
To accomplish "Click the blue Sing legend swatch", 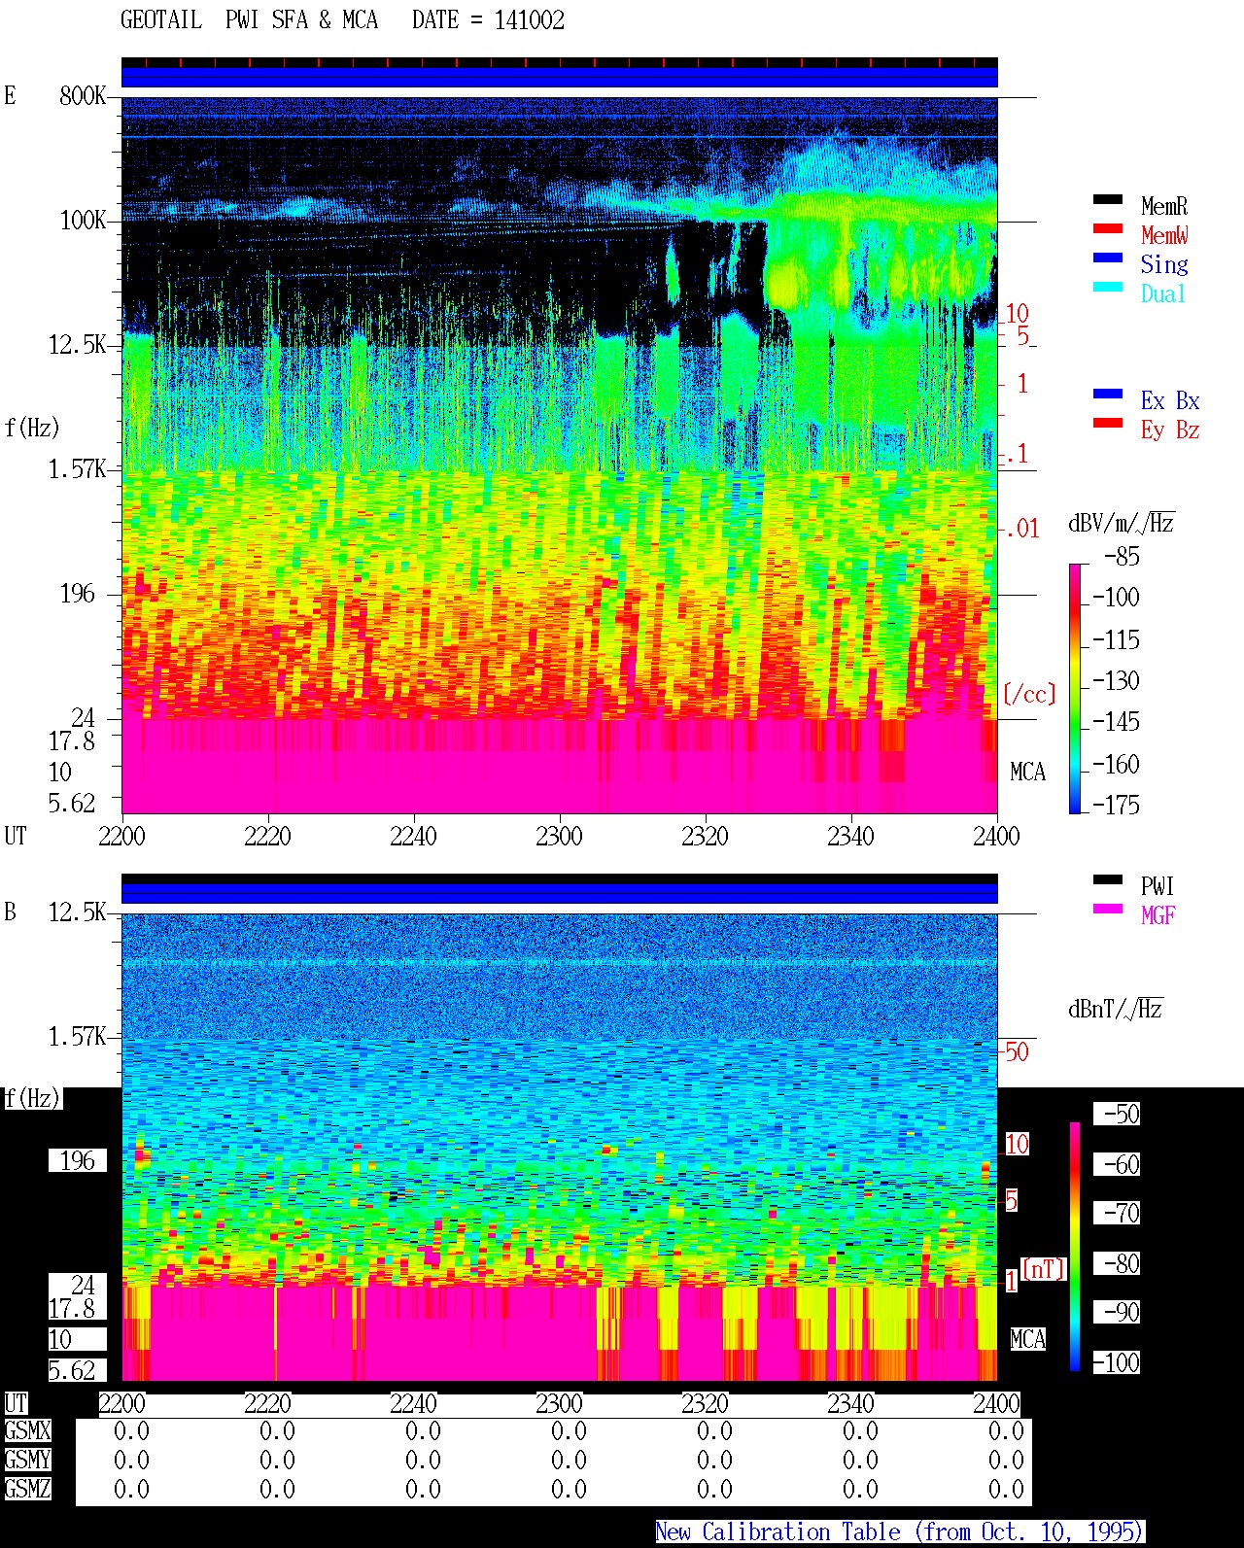I will pos(1108,258).
